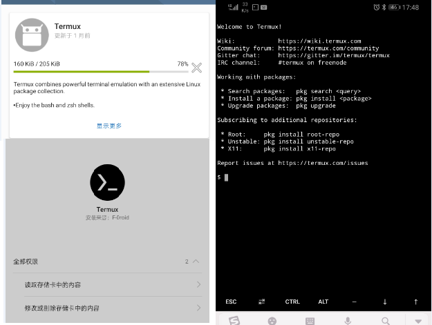Hide the keyboard with down-triangle

tap(418, 321)
